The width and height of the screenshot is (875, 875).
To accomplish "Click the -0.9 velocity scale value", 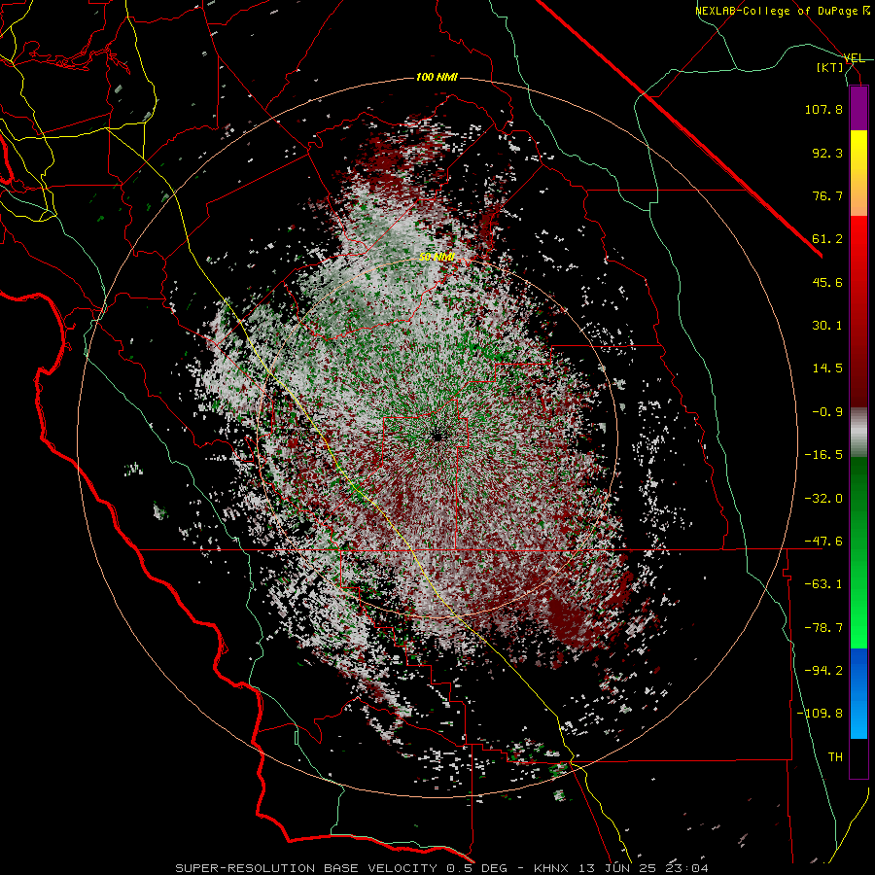I will tap(827, 412).
